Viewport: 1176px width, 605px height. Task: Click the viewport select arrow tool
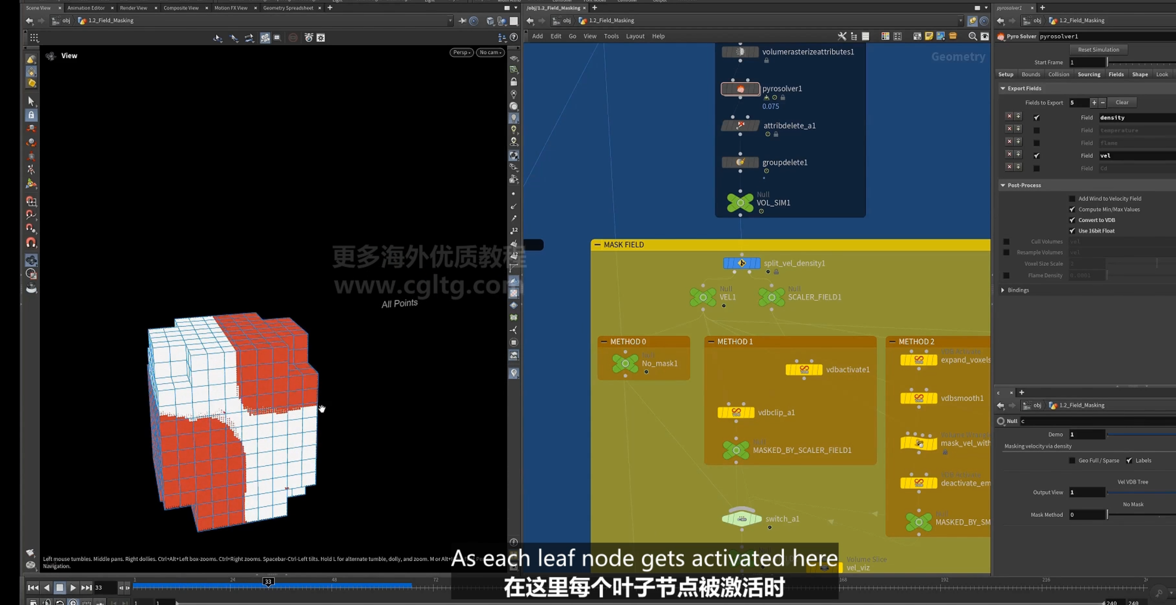pos(31,101)
